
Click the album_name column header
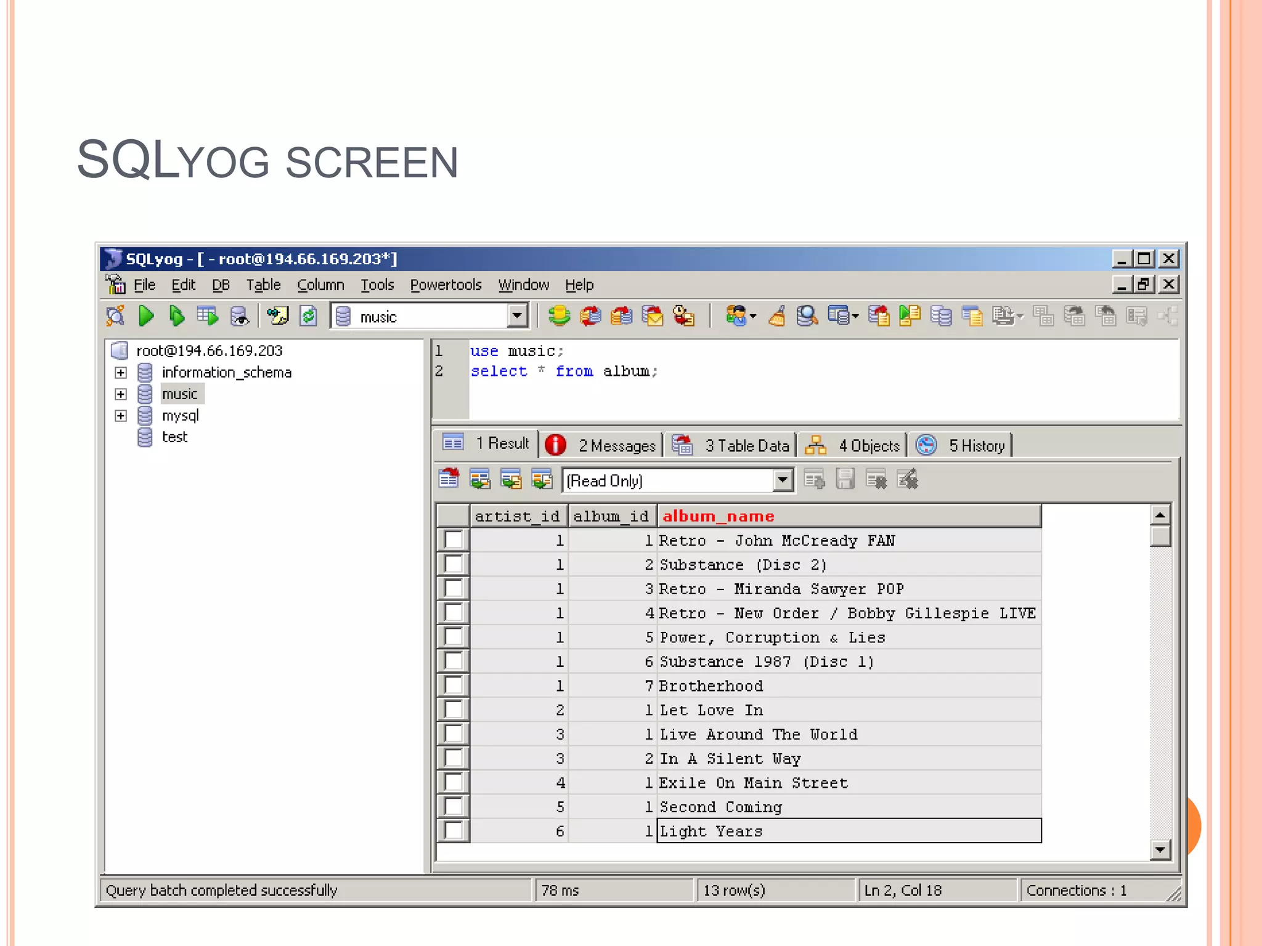(849, 516)
